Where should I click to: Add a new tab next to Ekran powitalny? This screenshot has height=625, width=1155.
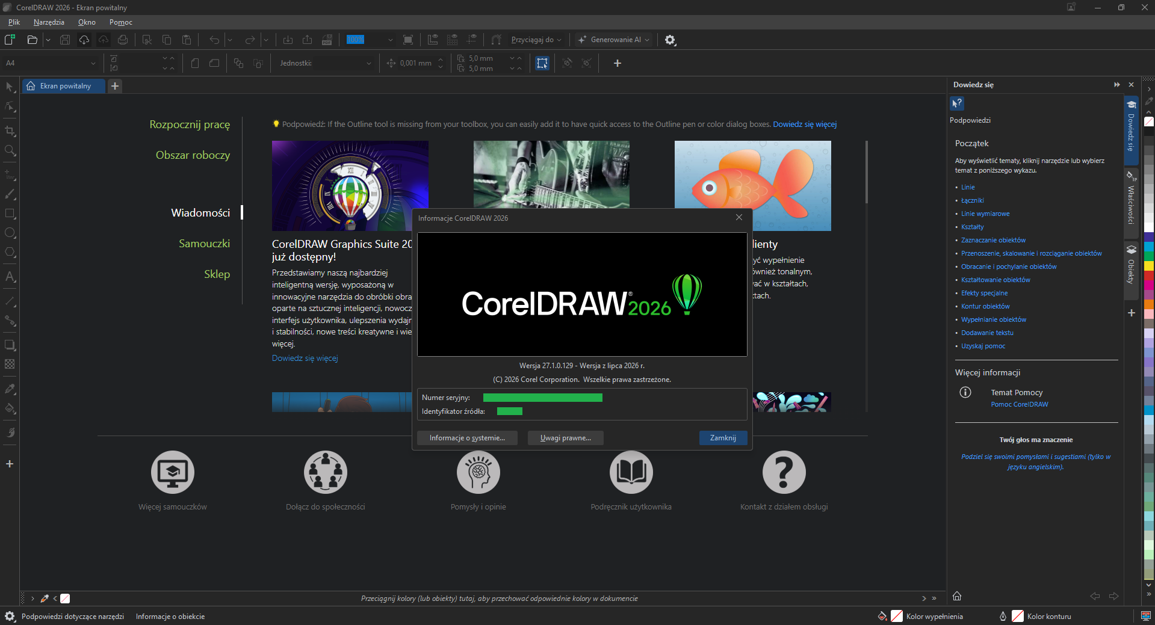pyautogui.click(x=115, y=86)
